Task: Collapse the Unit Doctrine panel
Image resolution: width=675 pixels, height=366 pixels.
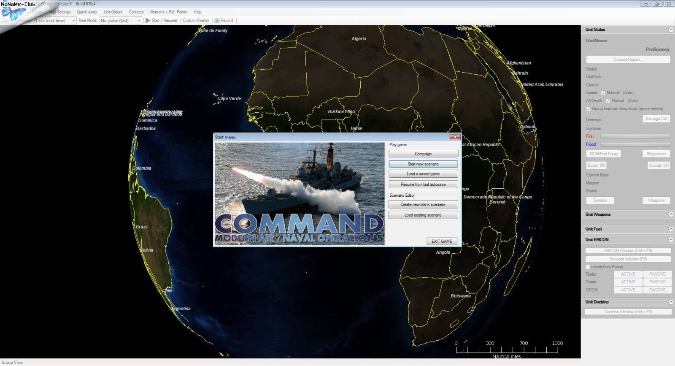Action: point(671,302)
